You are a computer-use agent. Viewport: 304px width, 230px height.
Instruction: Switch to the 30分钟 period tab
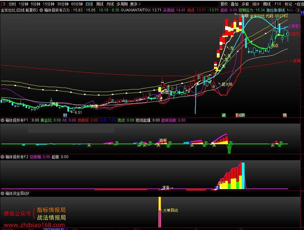coord(63,4)
